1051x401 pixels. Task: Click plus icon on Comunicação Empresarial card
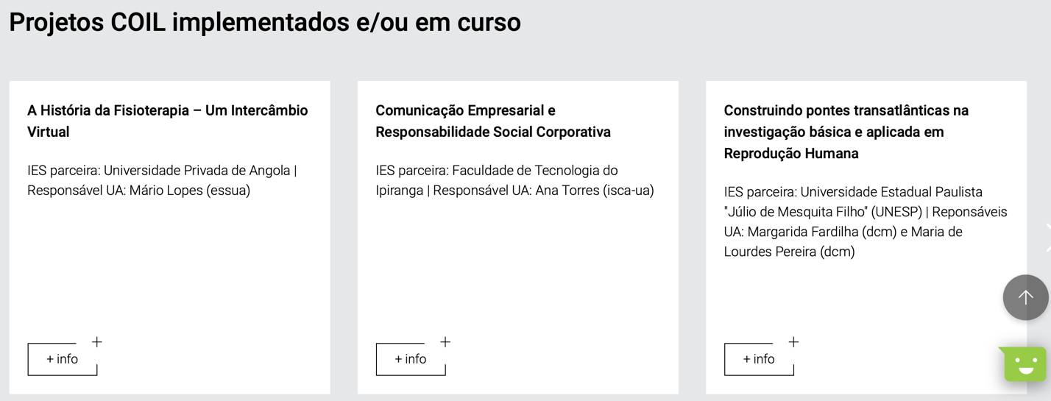pyautogui.click(x=445, y=341)
